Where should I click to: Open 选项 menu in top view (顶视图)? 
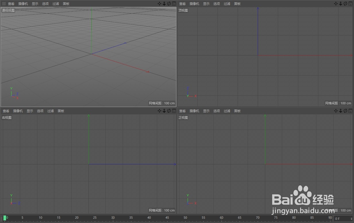(217, 4)
